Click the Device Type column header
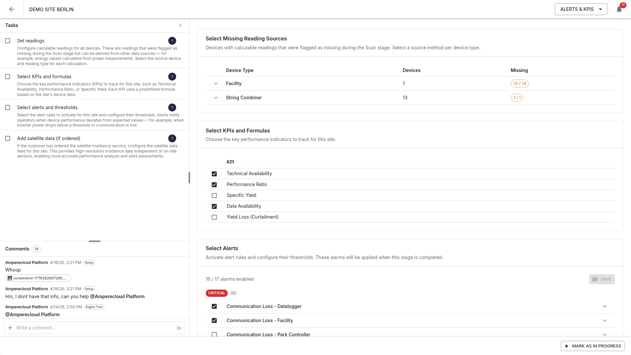631x355 pixels. coord(240,70)
